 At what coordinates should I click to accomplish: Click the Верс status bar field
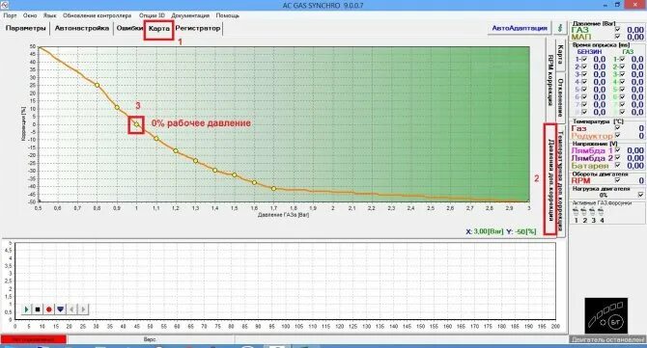[x=150, y=339]
